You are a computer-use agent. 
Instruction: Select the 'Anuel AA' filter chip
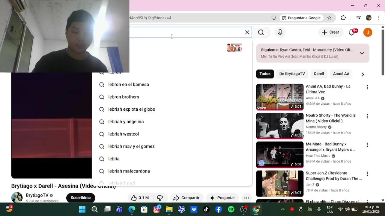(x=341, y=74)
